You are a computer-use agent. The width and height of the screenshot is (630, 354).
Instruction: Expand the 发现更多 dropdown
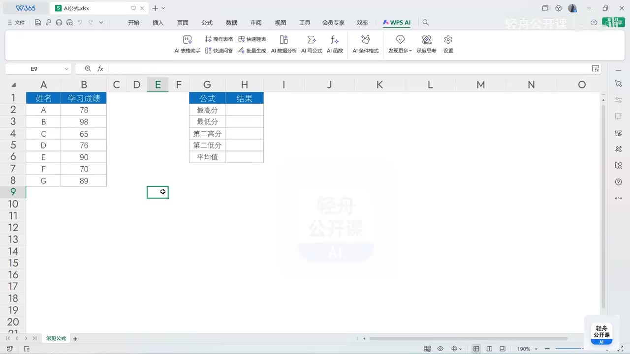coord(400,44)
